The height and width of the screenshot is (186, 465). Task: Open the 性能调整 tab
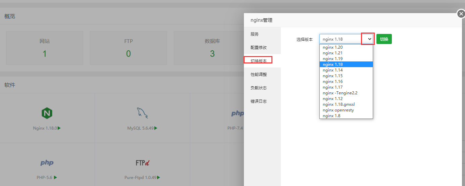262,74
